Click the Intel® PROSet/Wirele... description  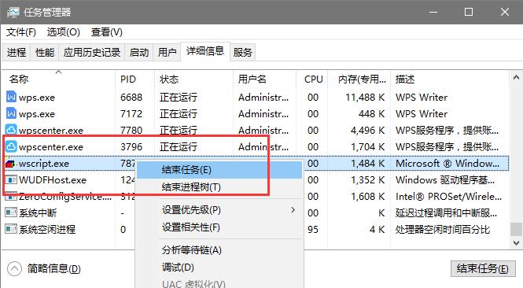point(448,196)
